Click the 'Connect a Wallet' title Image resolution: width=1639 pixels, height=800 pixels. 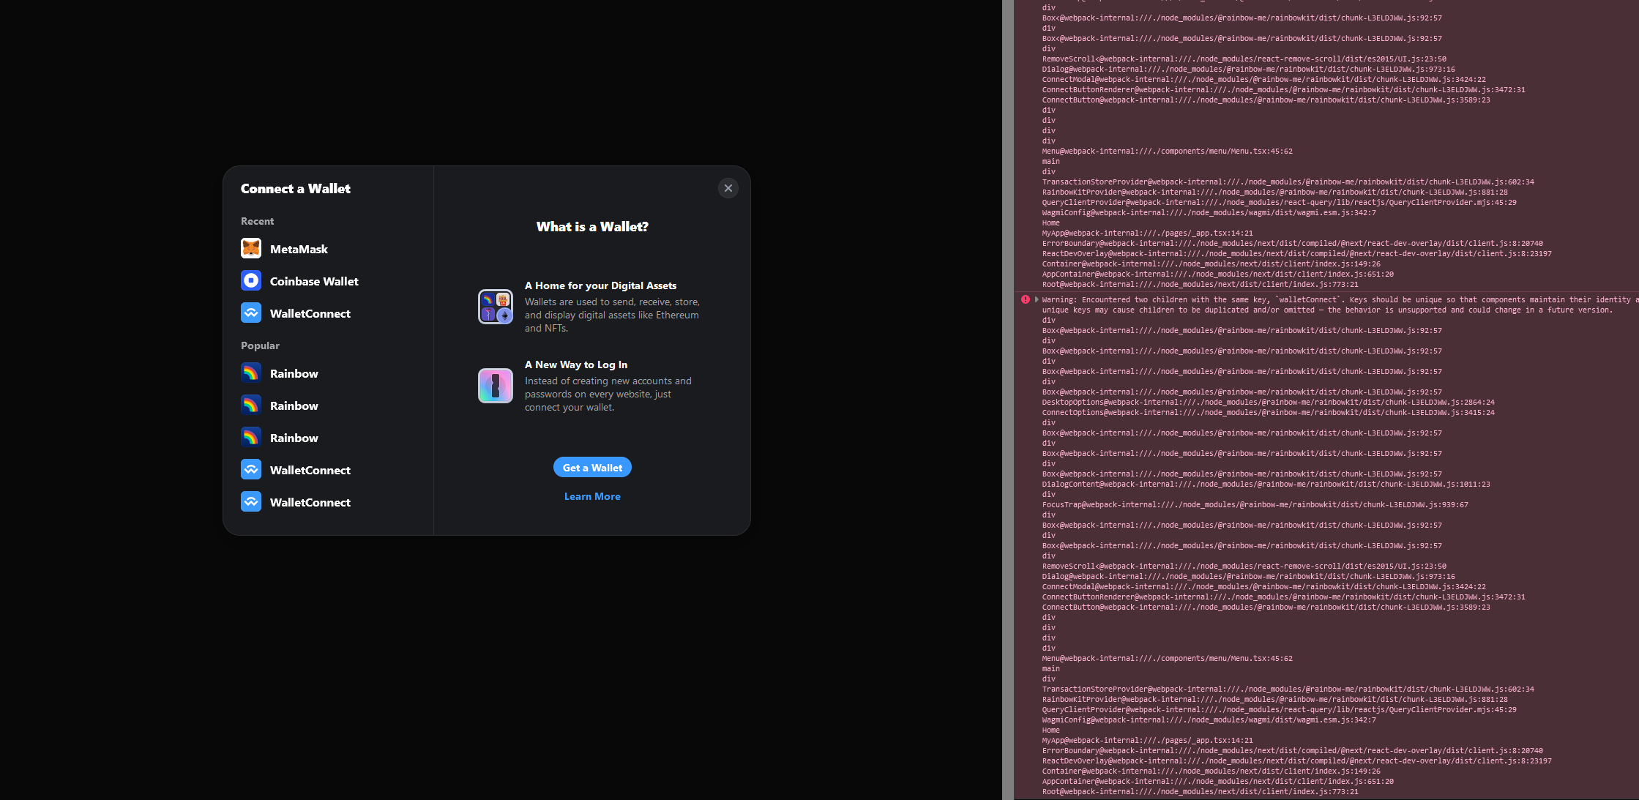pos(296,189)
